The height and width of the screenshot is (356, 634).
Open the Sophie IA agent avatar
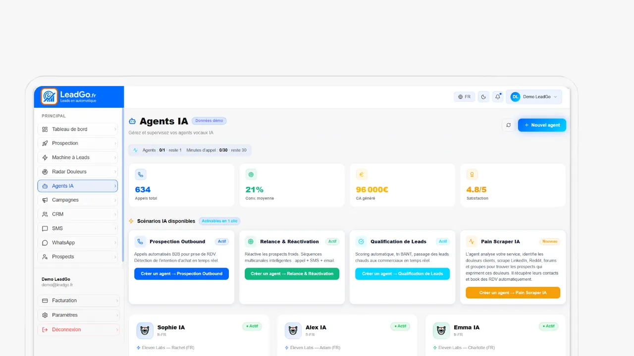(x=145, y=331)
